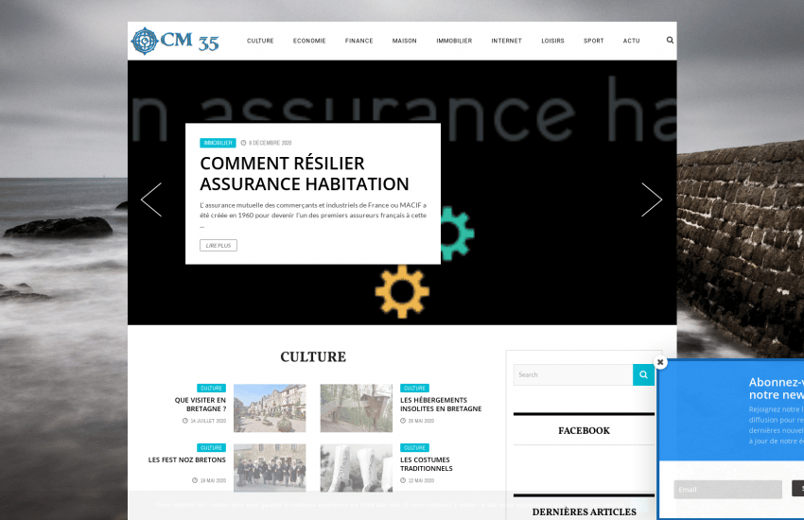Click the CM 35 site logo
Image resolution: width=804 pixels, height=520 pixels.
pyautogui.click(x=175, y=41)
